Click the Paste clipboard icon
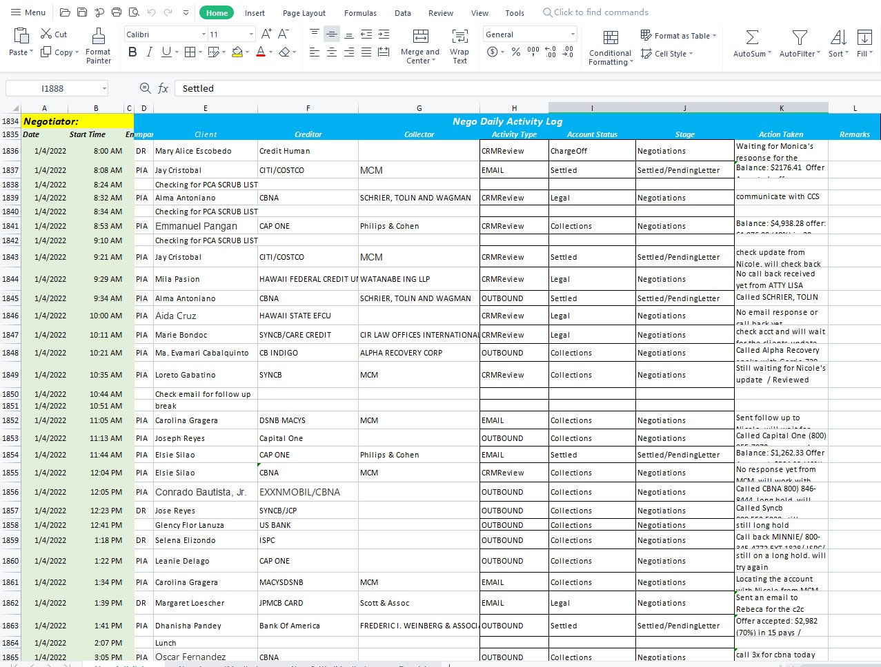Image resolution: width=881 pixels, height=667 pixels. (21, 36)
